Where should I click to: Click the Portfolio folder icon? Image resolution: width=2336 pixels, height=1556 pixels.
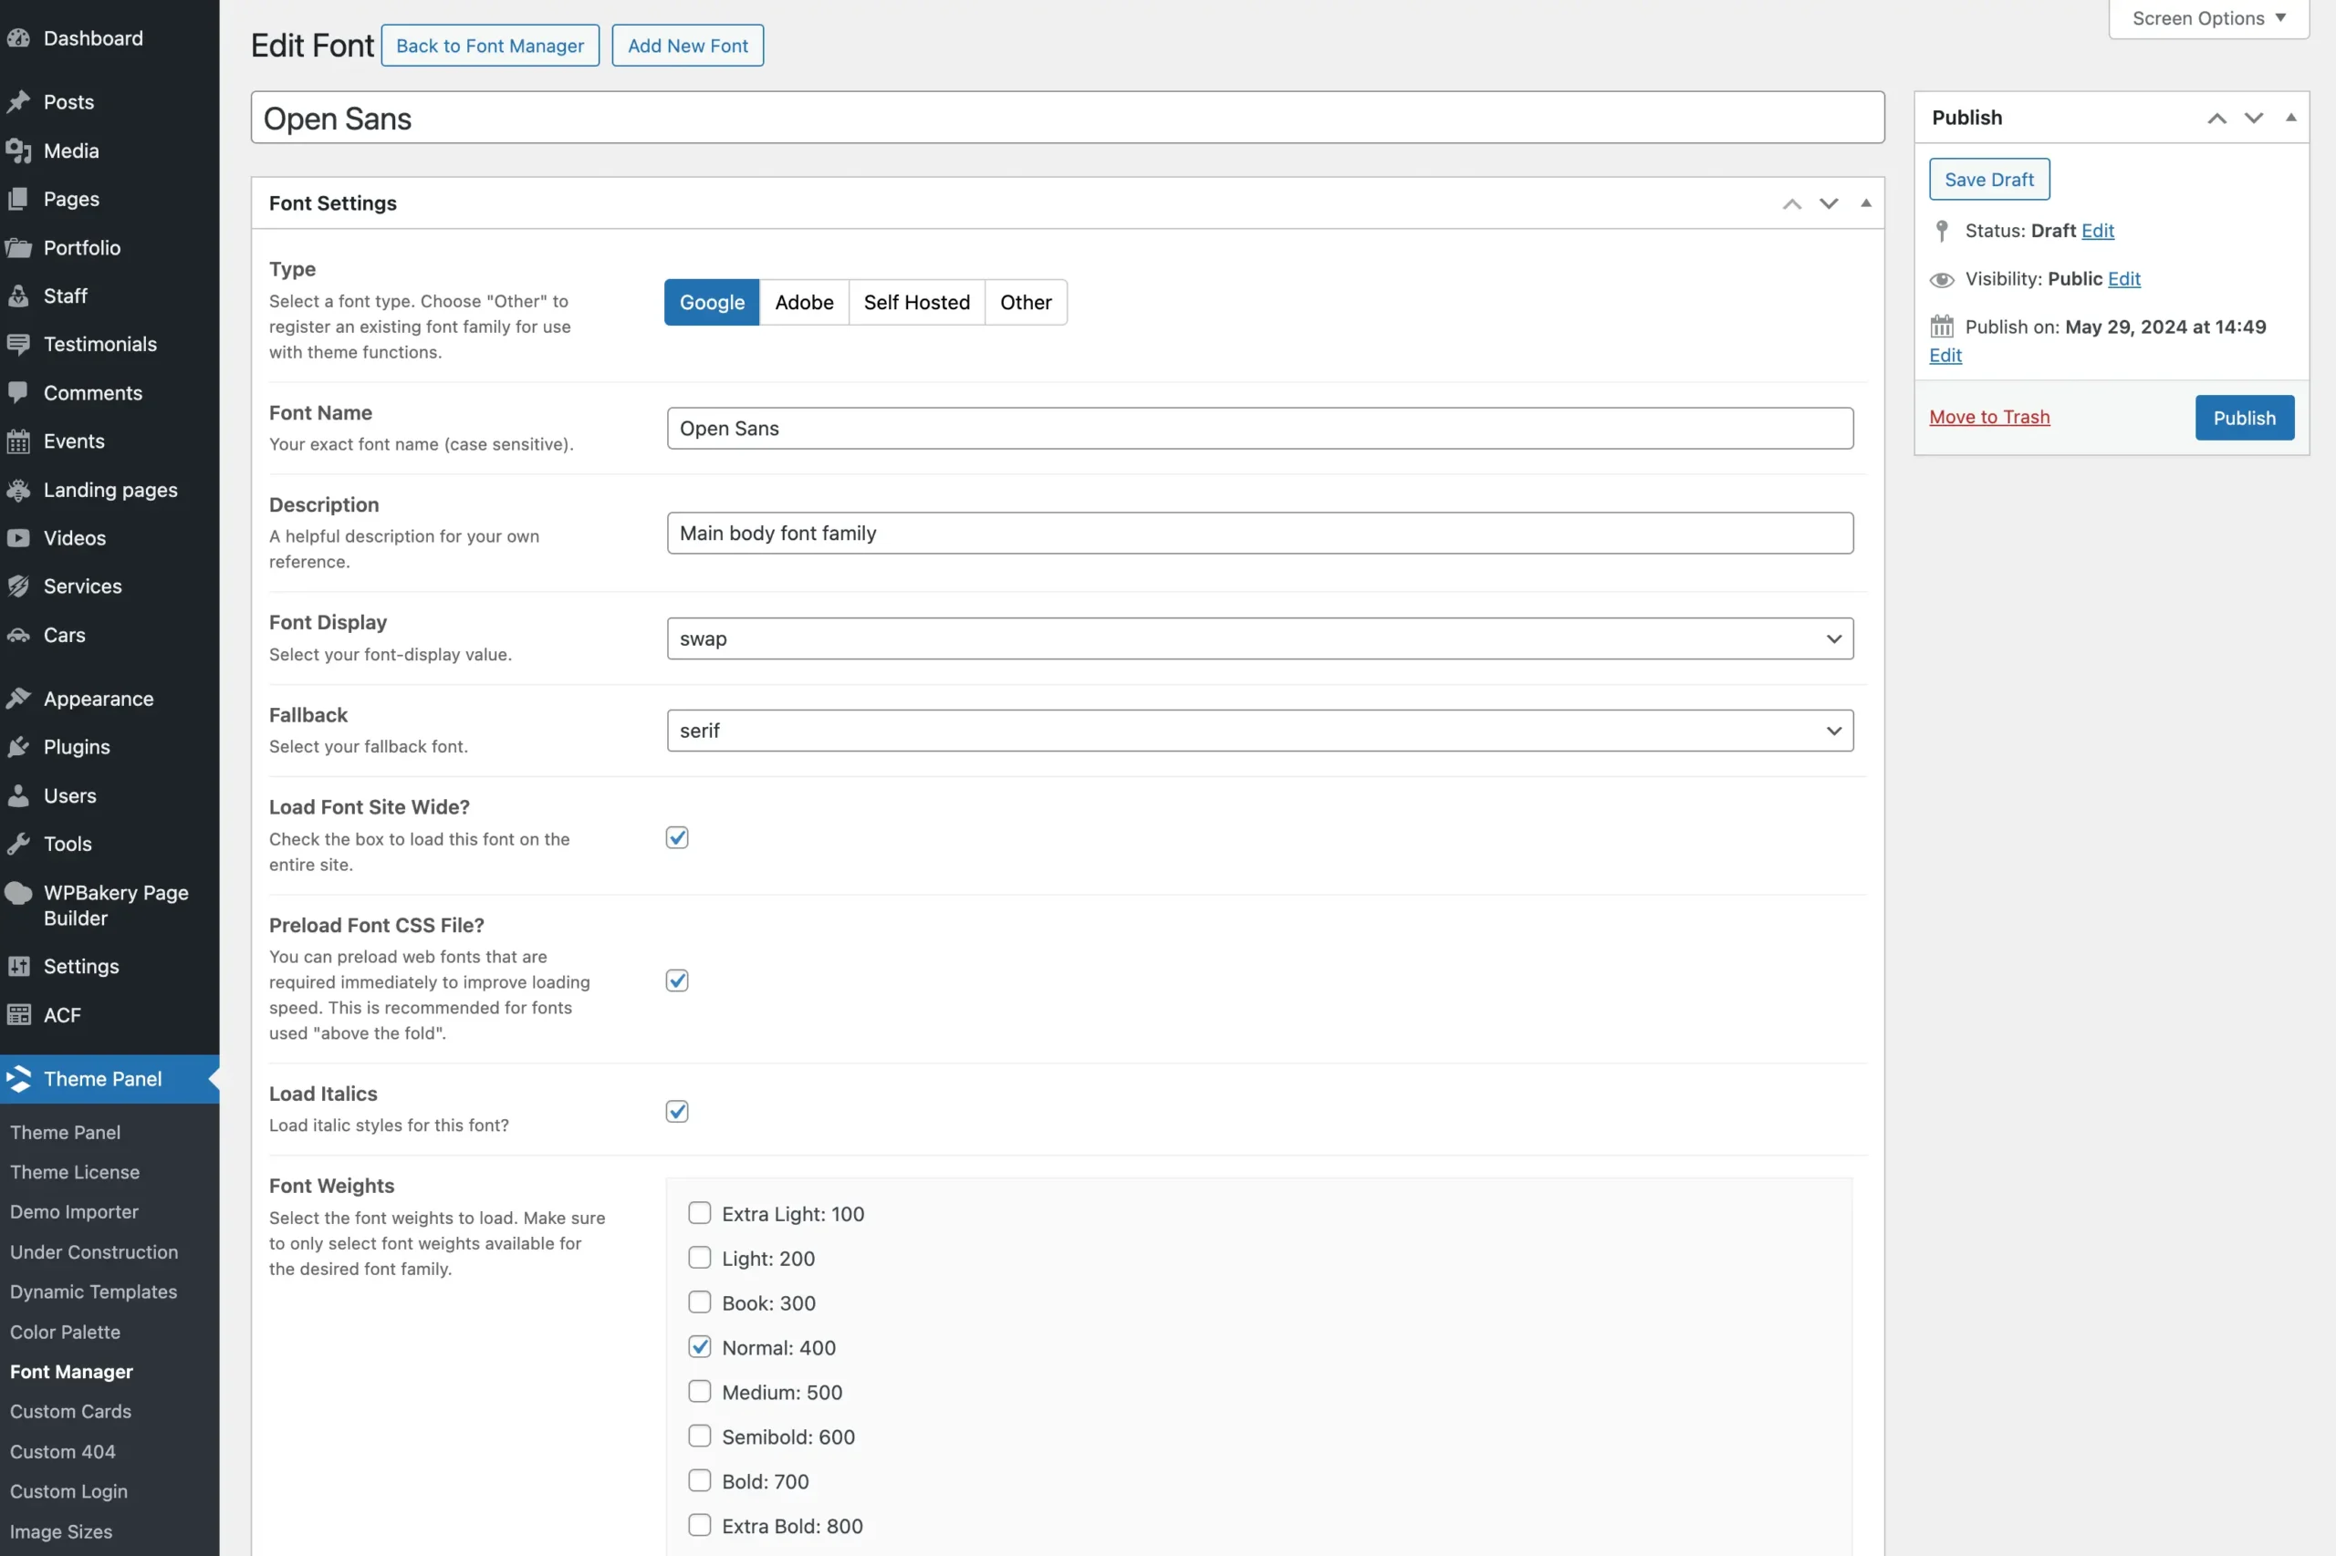[18, 248]
